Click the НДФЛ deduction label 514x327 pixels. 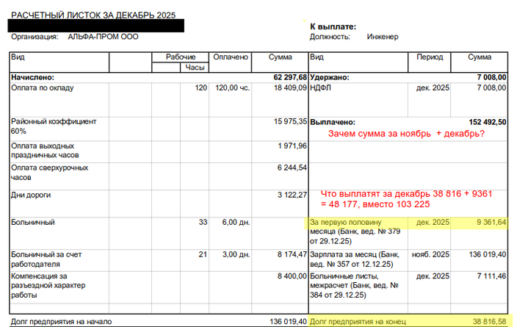pos(322,87)
